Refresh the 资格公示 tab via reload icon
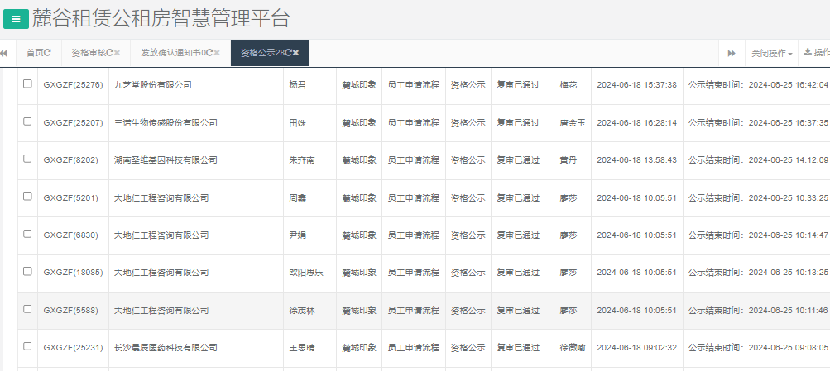Screen dimensions: 830x371 coord(289,53)
